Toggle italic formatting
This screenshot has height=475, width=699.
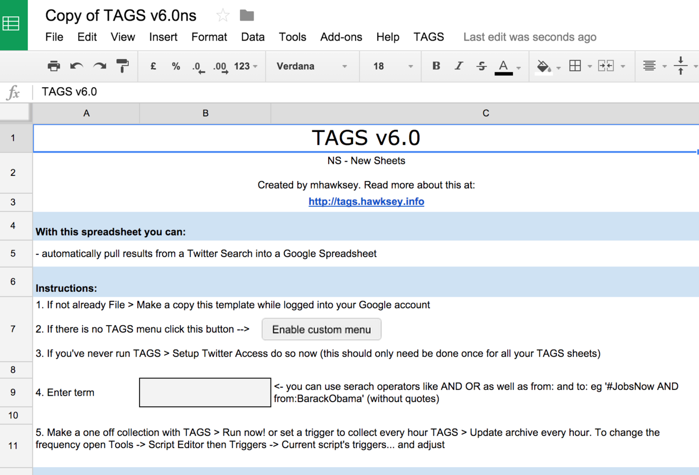459,66
